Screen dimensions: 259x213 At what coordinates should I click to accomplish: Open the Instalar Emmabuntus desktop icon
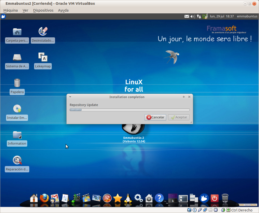tap(17, 109)
